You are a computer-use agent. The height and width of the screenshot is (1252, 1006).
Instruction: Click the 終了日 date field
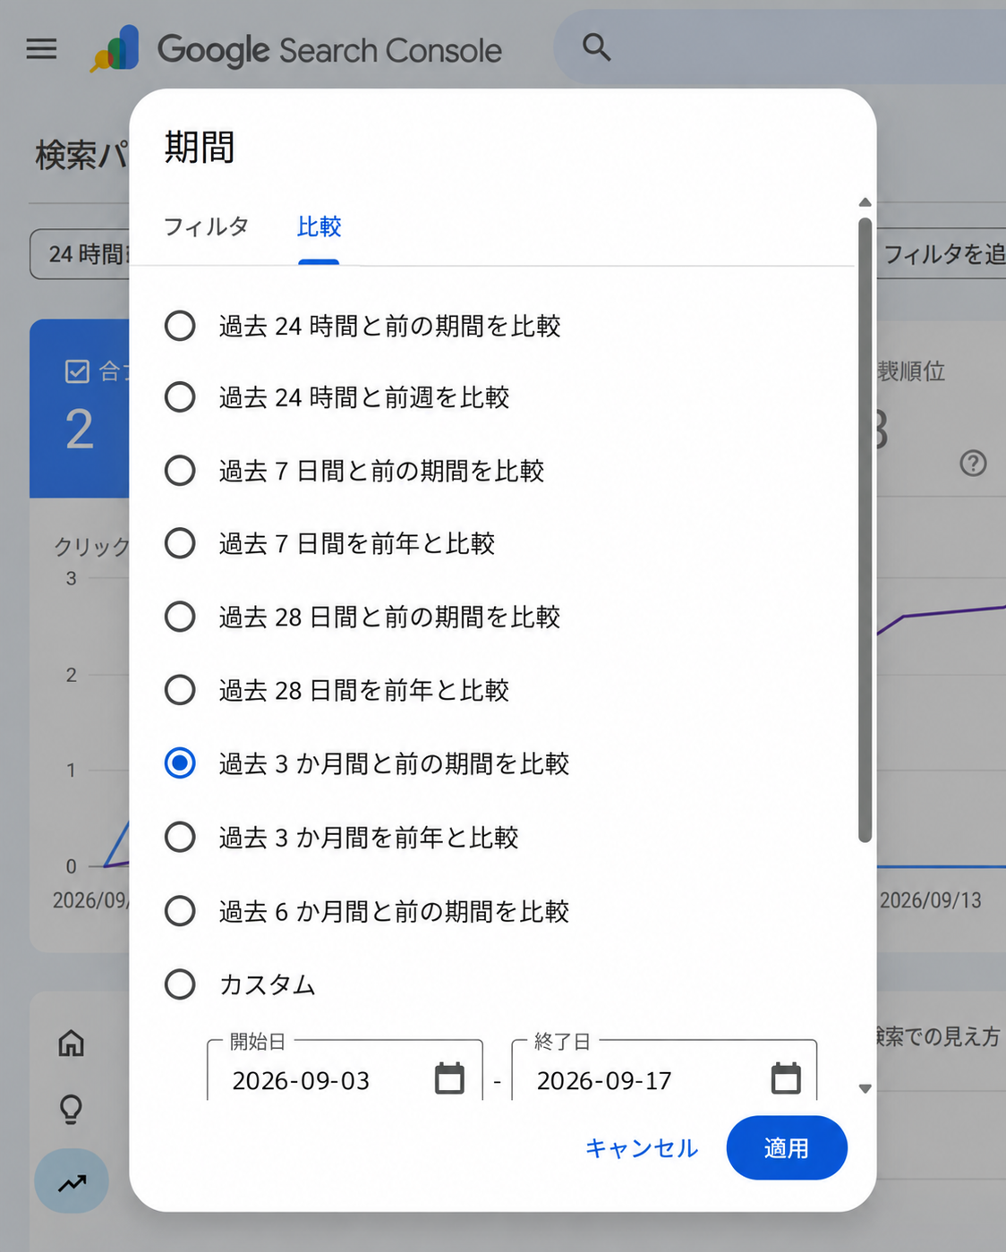(x=664, y=1071)
